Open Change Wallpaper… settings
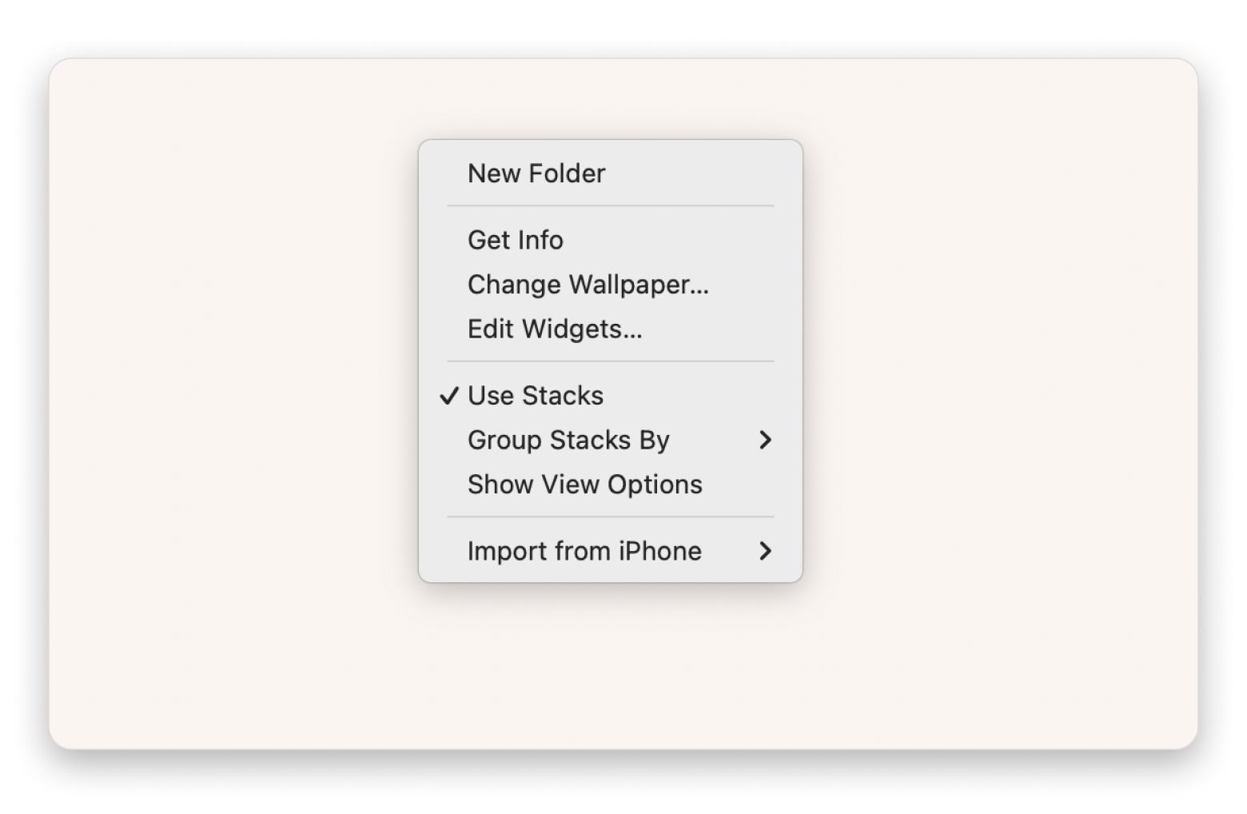The height and width of the screenshot is (814, 1247). pos(588,285)
